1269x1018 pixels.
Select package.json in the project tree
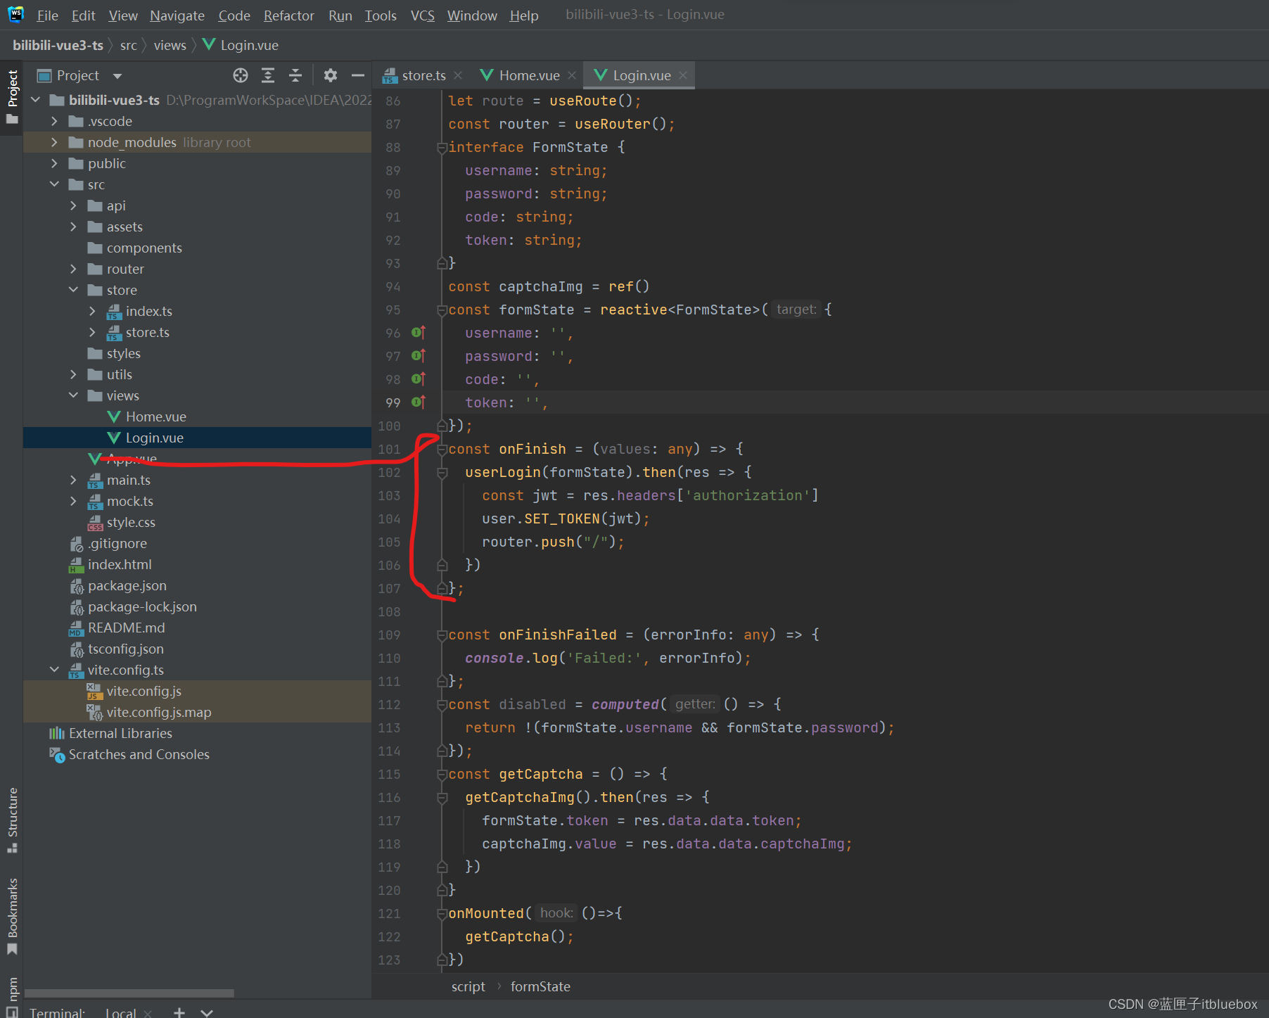coord(127,585)
